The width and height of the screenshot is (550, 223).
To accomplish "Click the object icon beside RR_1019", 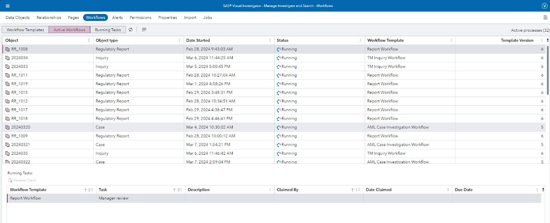I will pos(7,84).
